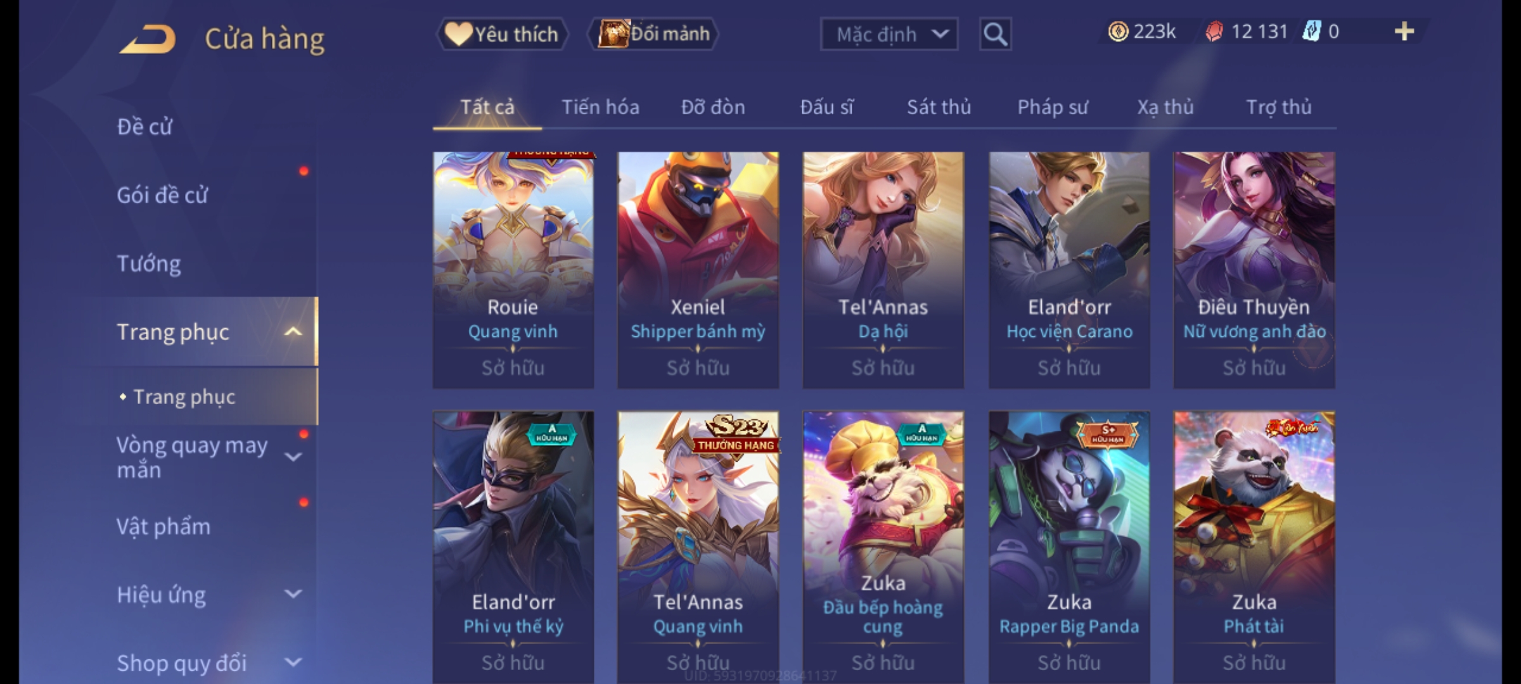This screenshot has height=684, width=1521.
Task: Click the gold coin balance icon
Action: coord(1118,32)
